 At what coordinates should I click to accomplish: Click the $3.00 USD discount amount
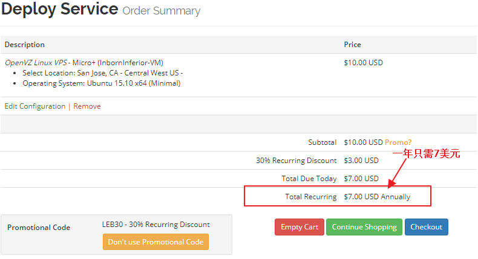361,161
